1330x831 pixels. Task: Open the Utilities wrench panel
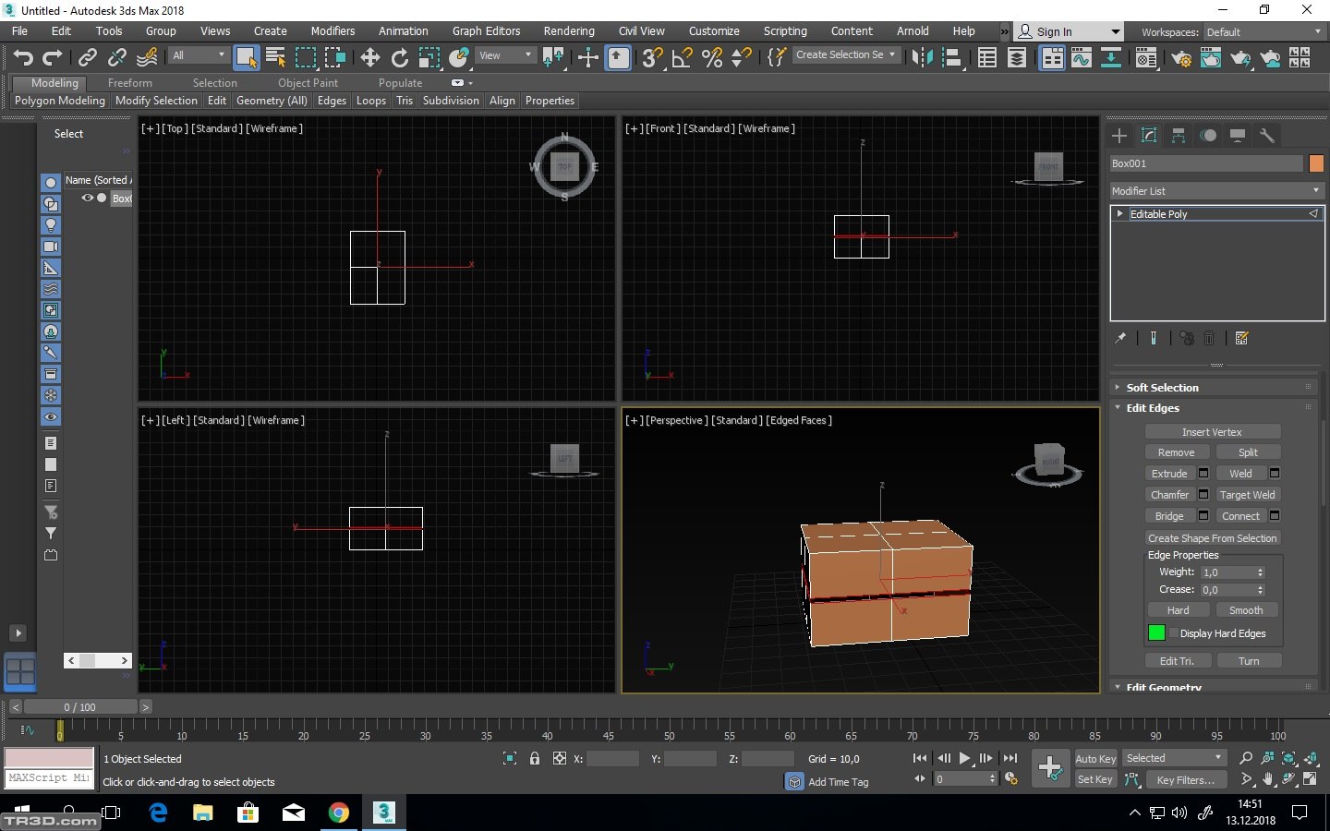click(1267, 136)
